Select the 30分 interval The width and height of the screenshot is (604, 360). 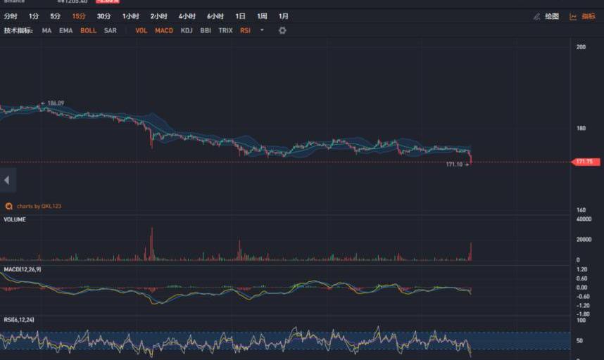tap(103, 16)
